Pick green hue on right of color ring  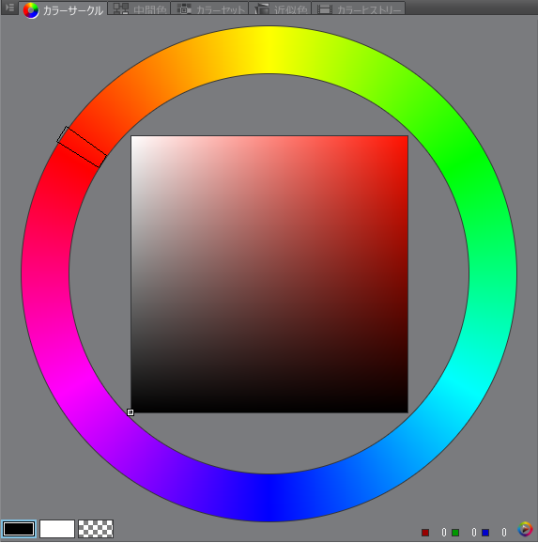[x=463, y=162]
